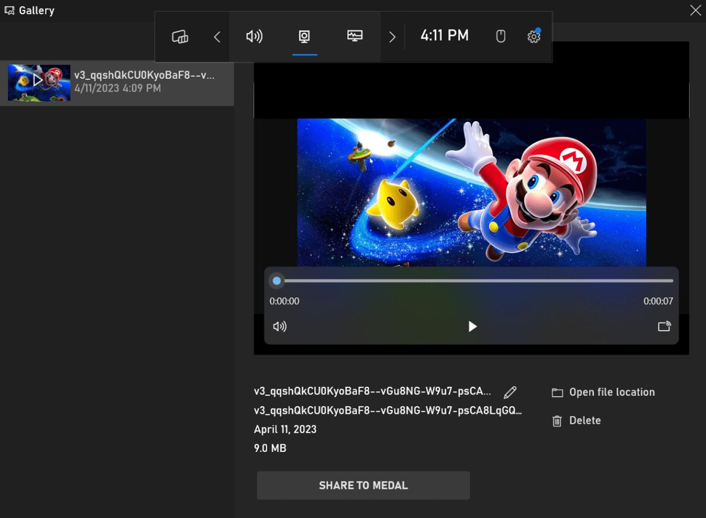Select the Capture widget icon
706x518 pixels.
pyautogui.click(x=304, y=37)
